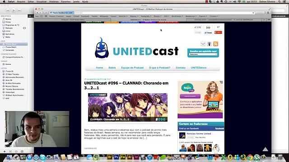289x162 pixels.
Task: Open Adobe InDesign from the dock
Action: pyautogui.click(x=136, y=157)
